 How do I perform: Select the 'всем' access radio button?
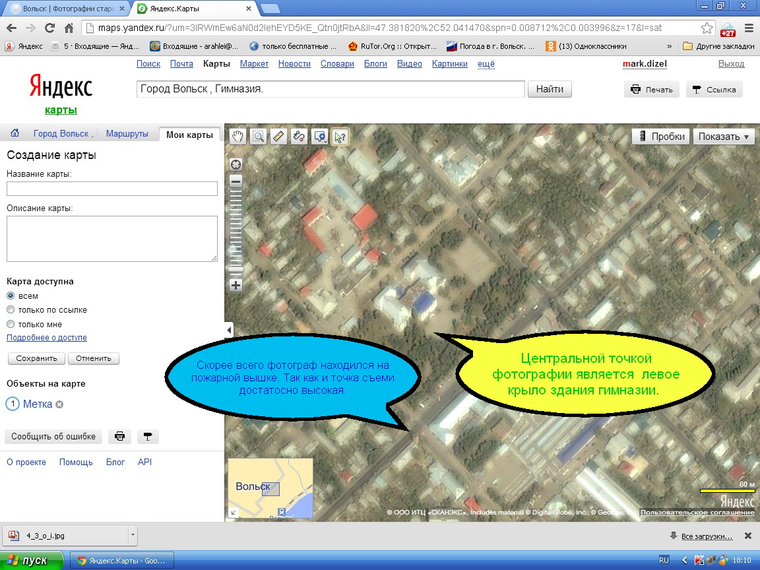click(11, 296)
